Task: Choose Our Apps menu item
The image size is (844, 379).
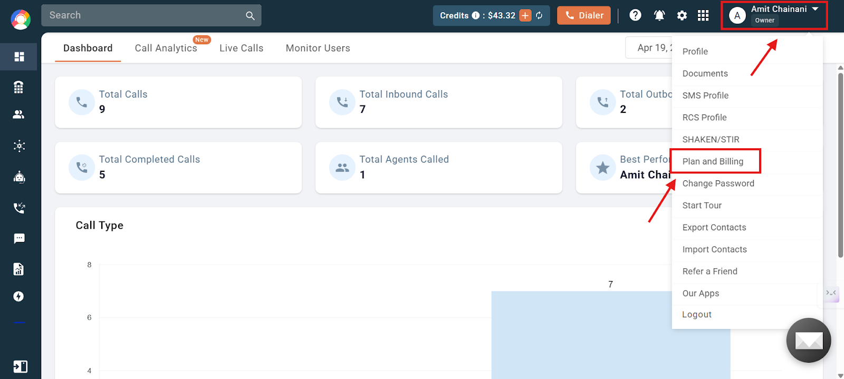Action: (x=747, y=294)
